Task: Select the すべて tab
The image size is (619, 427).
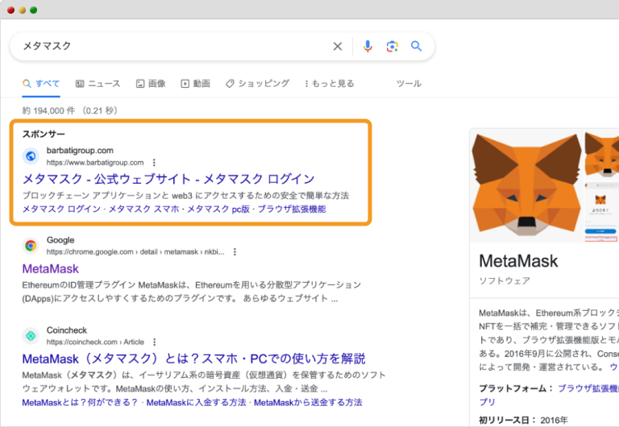Action: tap(41, 84)
